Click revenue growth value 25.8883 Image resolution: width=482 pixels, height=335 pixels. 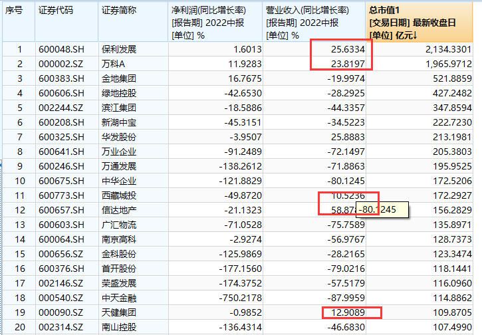[x=348, y=137]
